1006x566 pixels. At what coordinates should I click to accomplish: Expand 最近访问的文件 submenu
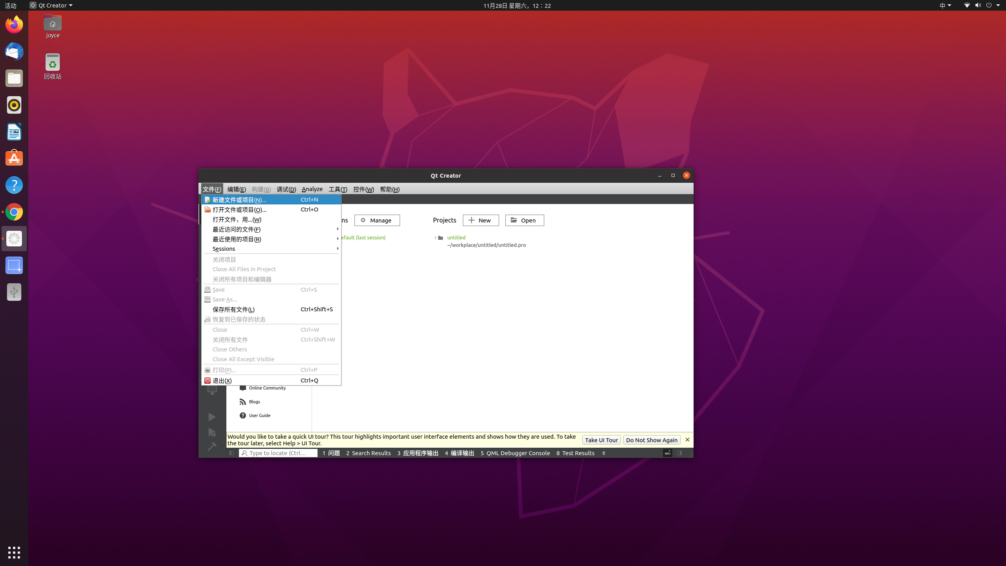(x=271, y=229)
